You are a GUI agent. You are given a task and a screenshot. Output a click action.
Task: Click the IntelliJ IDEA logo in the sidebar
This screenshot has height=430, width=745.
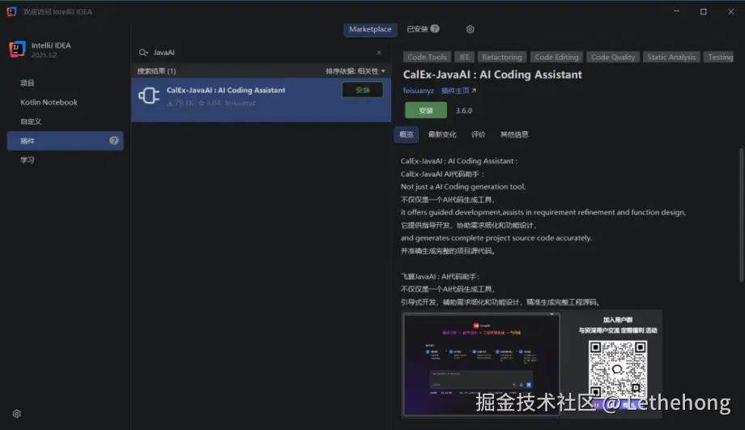pos(17,49)
